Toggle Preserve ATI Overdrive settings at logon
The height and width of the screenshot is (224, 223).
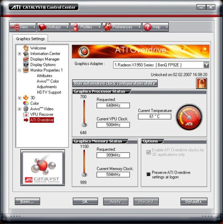(148, 174)
